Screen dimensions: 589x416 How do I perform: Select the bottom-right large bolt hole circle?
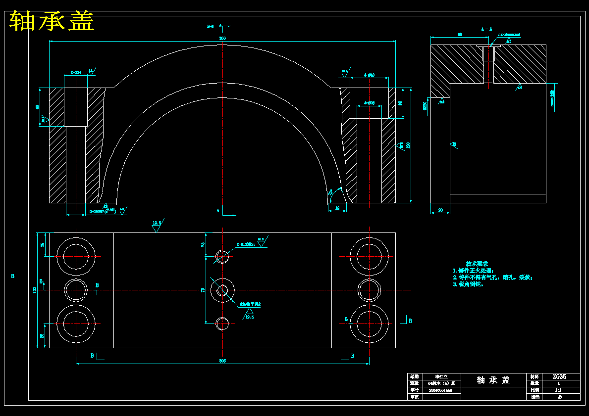click(369, 324)
